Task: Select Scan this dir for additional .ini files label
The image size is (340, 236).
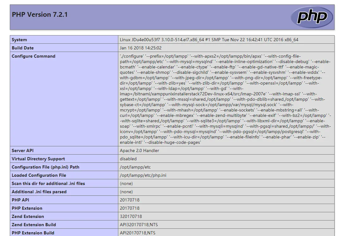Action: pos(48,184)
